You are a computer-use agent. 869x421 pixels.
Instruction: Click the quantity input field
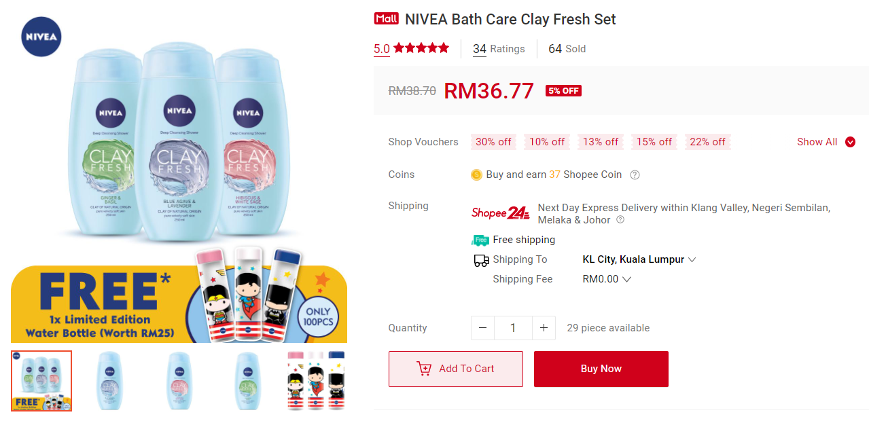pos(513,328)
